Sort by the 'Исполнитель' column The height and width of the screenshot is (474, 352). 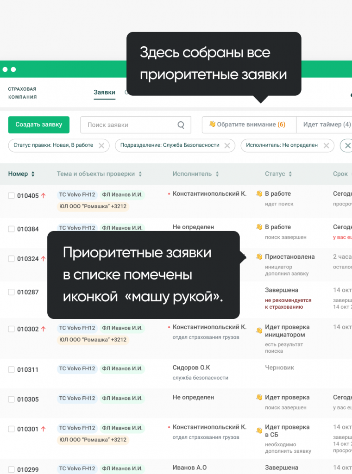[x=217, y=174]
